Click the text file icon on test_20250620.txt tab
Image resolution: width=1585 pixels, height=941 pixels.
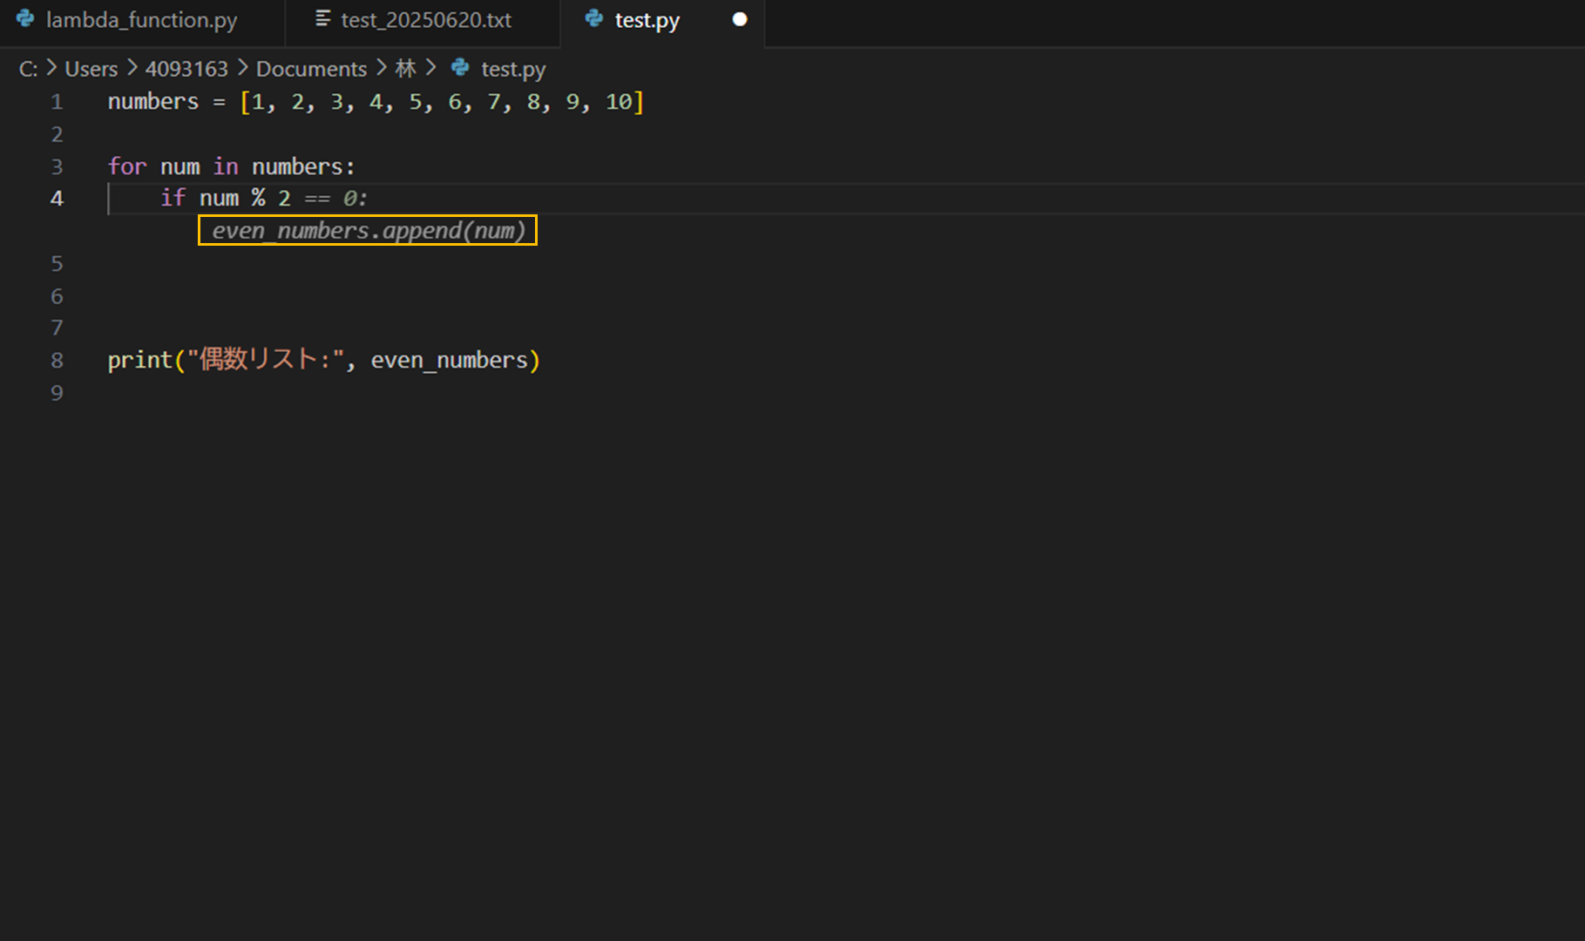(322, 18)
